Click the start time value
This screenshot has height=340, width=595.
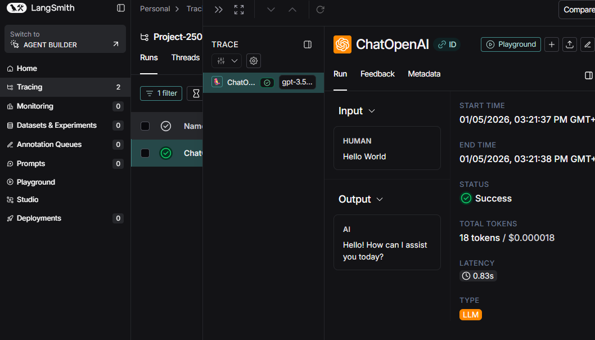[x=527, y=120]
